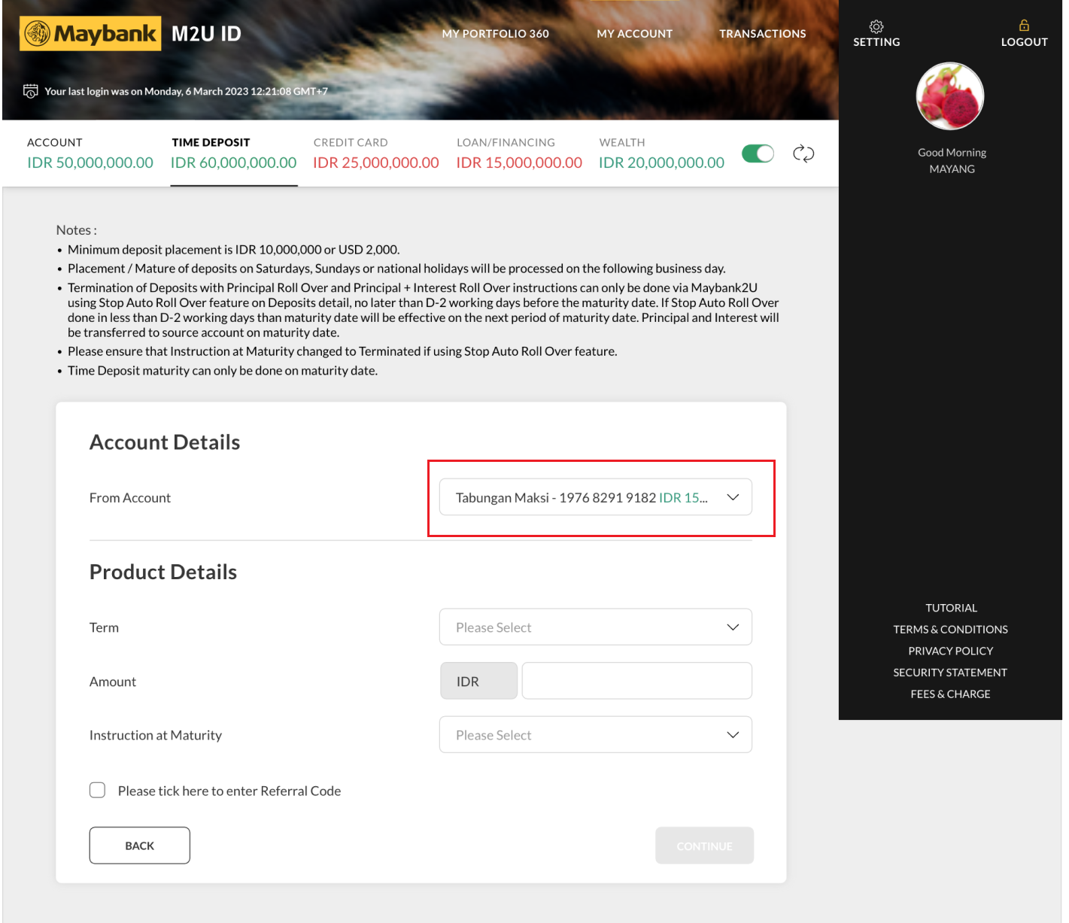Click the Back button
The image size is (1069, 923).
140,846
